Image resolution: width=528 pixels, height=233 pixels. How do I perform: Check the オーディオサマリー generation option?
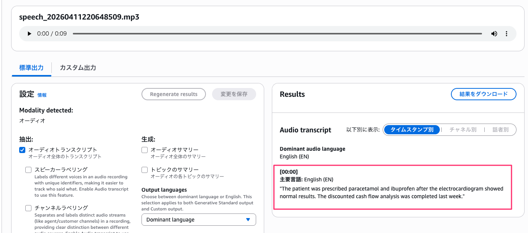tap(145, 150)
